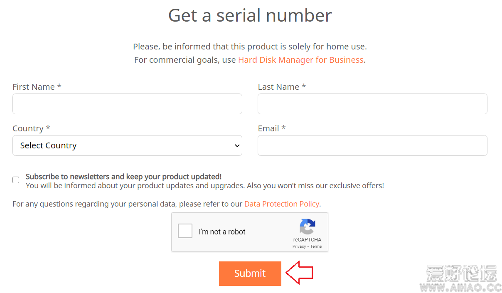This screenshot has height=293, width=502.
Task: Follow the Data Protection Policy link
Action: click(281, 204)
